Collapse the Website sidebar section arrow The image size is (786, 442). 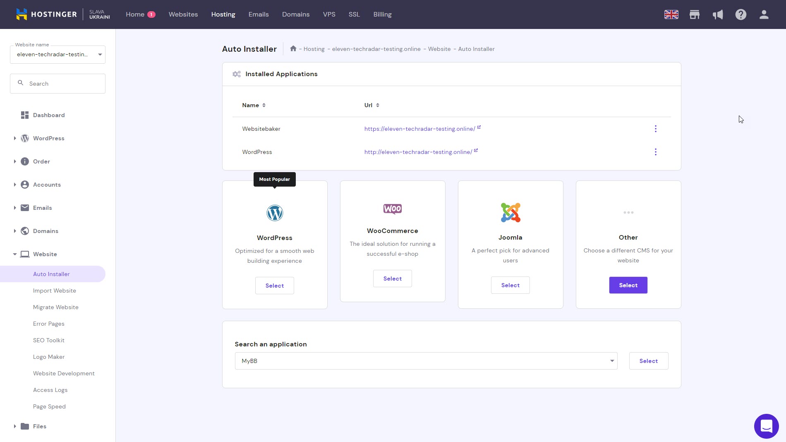click(15, 254)
